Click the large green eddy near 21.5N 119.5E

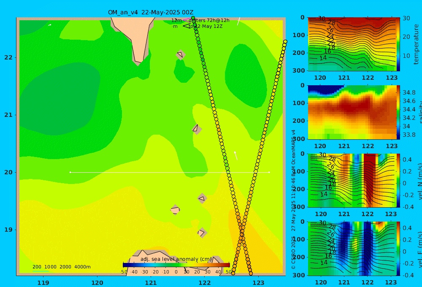(60, 98)
